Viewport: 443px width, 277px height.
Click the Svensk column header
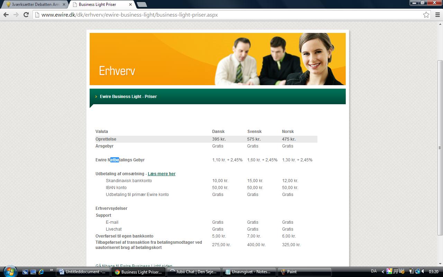[x=254, y=132]
